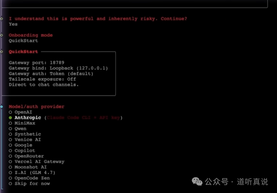Click the 'Gateway port: 18789' line
Image resolution: width=277 pixels, height=193 pixels.
[37, 63]
